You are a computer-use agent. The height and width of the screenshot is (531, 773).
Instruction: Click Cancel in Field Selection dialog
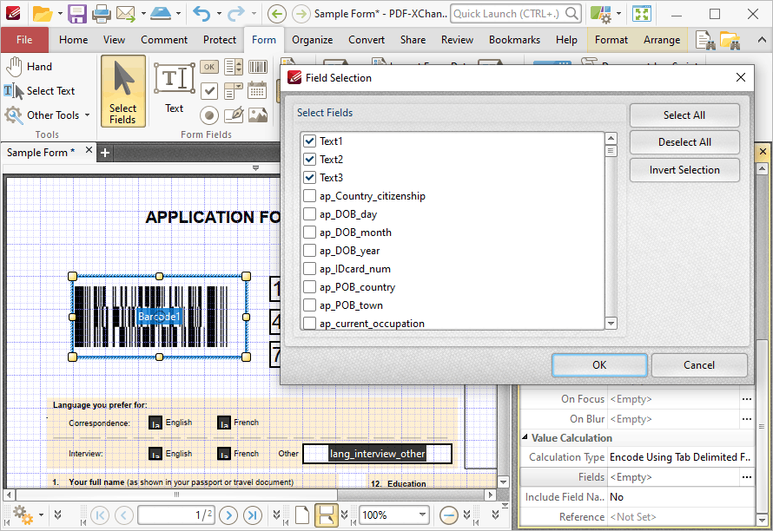coord(699,365)
